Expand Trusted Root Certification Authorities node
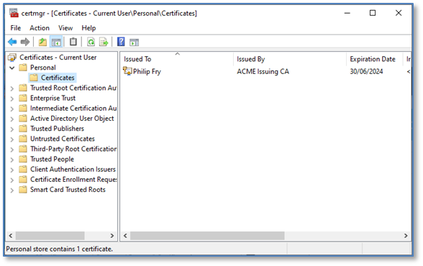The image size is (423, 266). 12,88
